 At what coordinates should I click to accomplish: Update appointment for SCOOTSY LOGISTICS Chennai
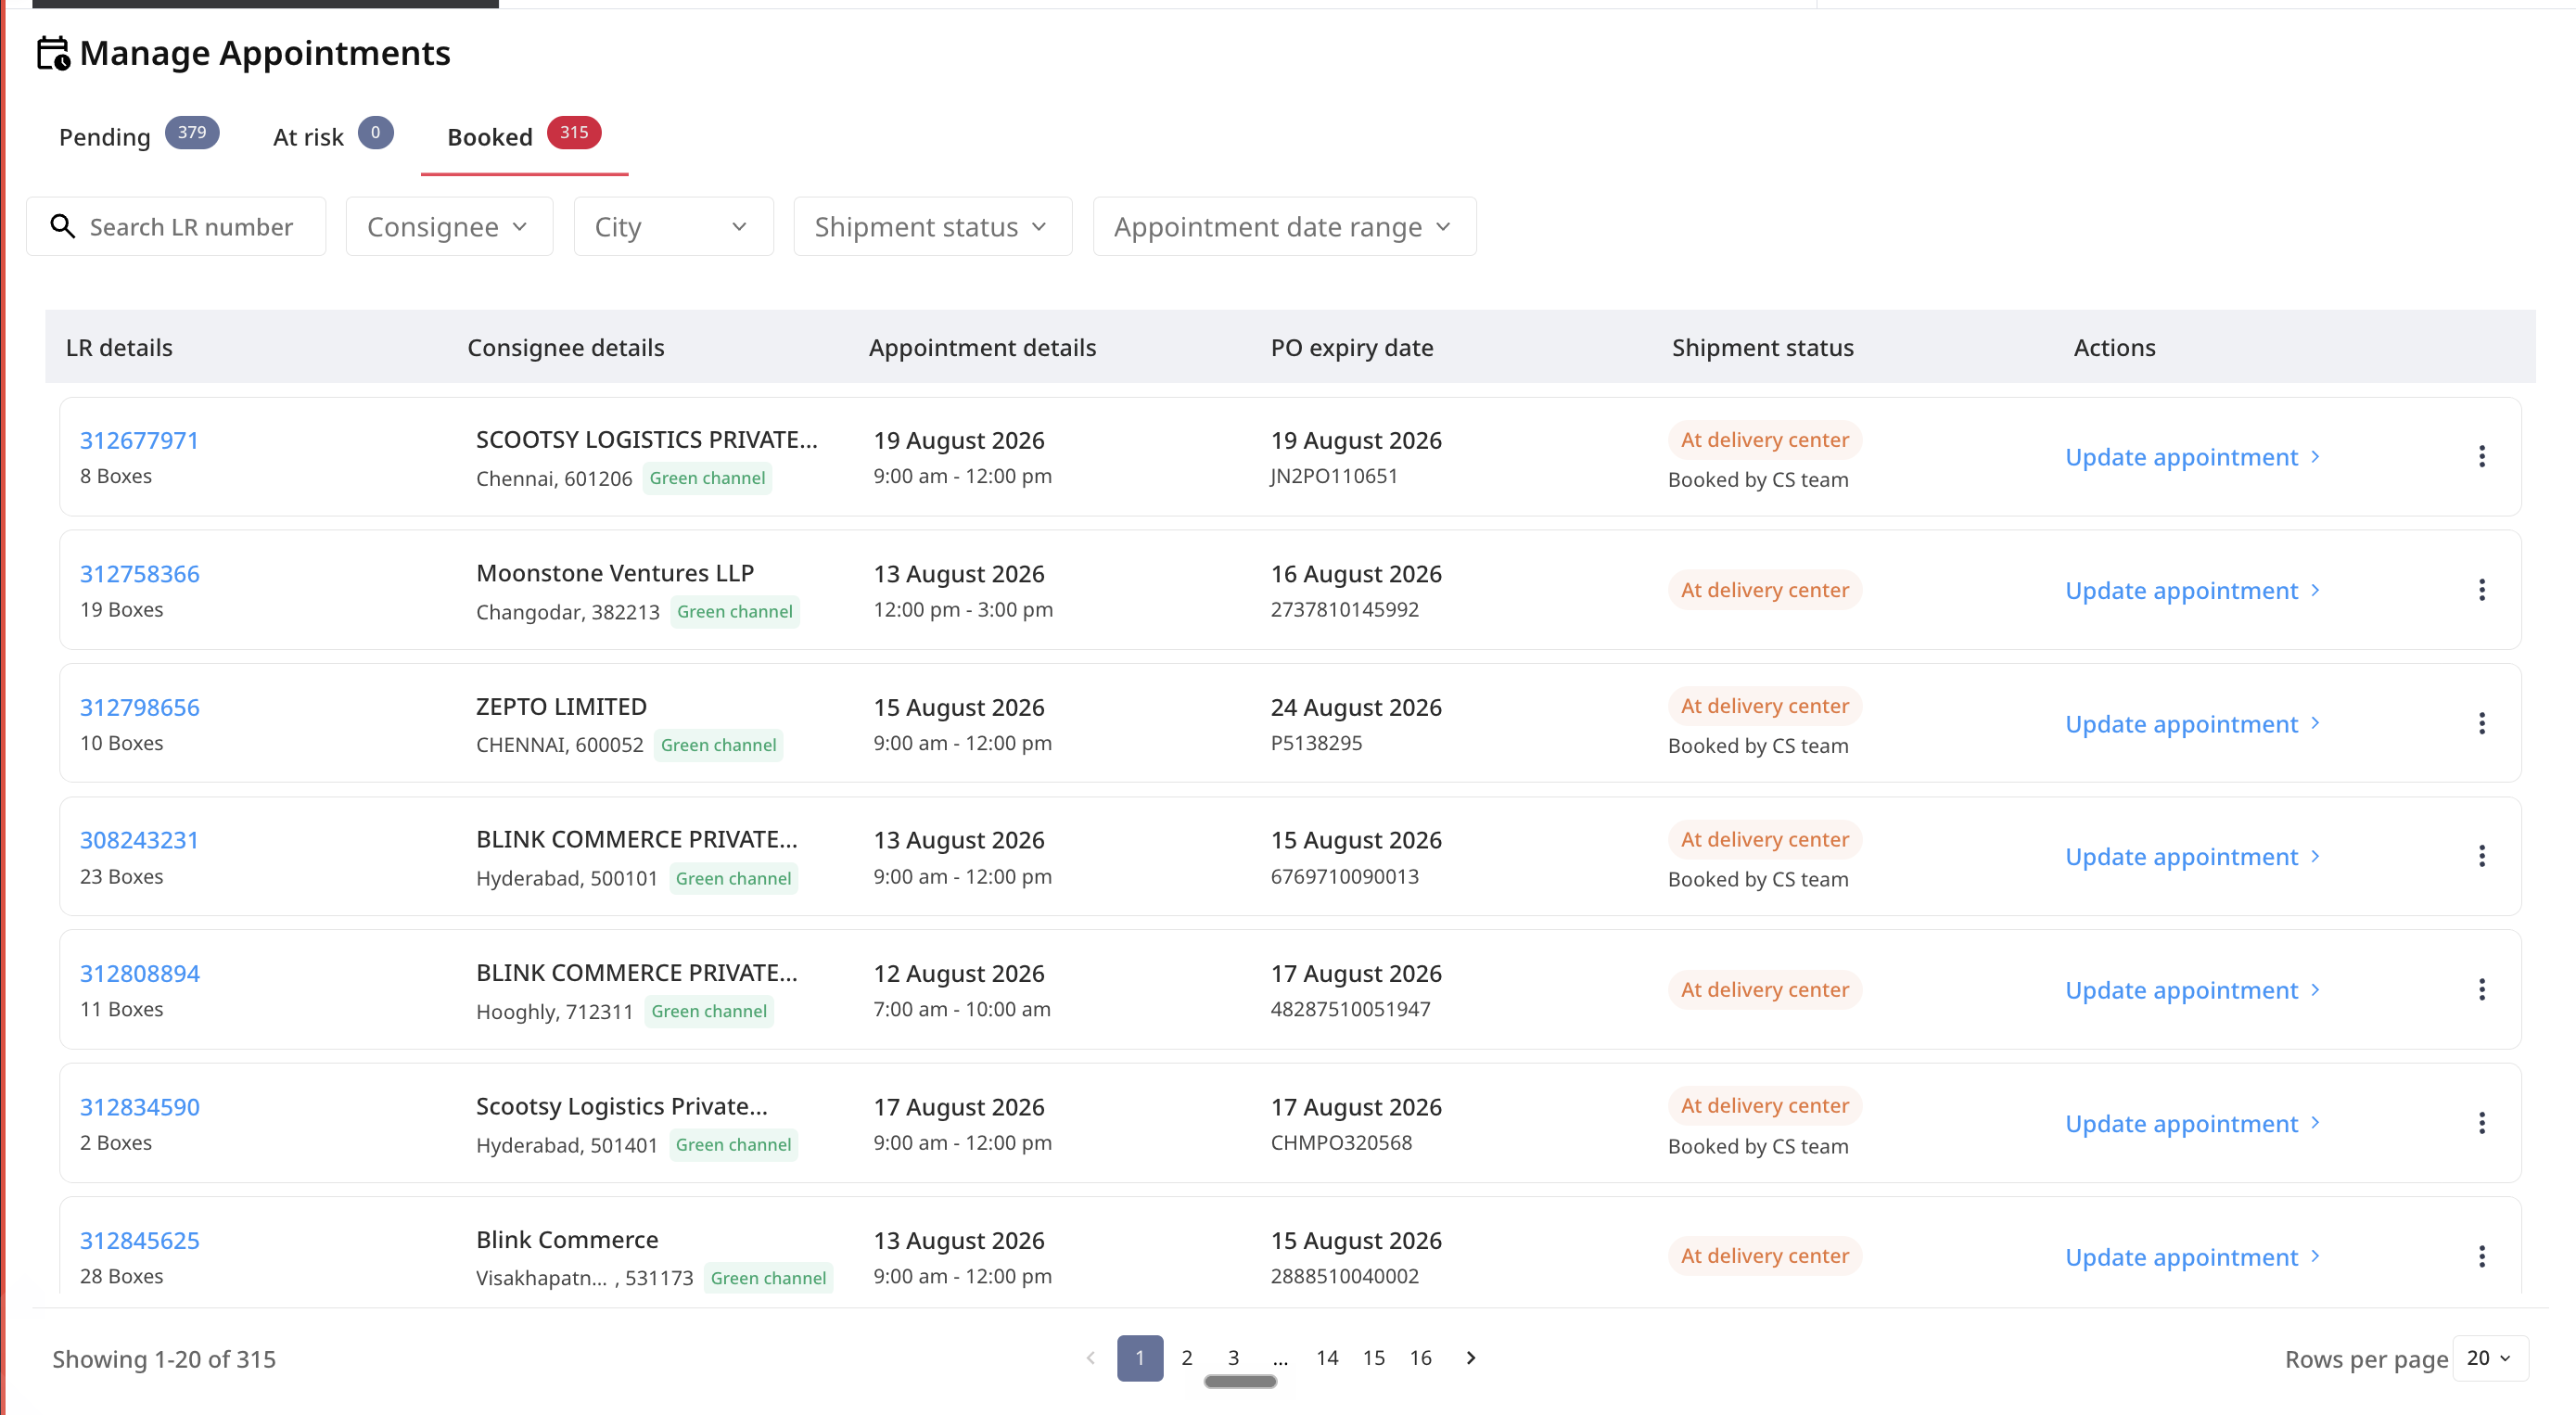tap(2192, 457)
